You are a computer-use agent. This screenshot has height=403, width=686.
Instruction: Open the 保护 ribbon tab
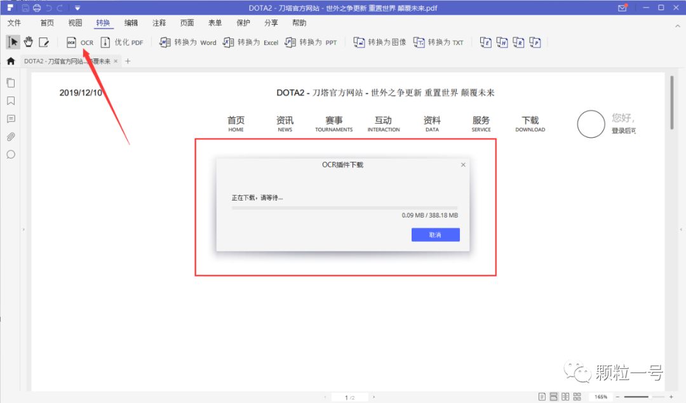[x=243, y=23]
